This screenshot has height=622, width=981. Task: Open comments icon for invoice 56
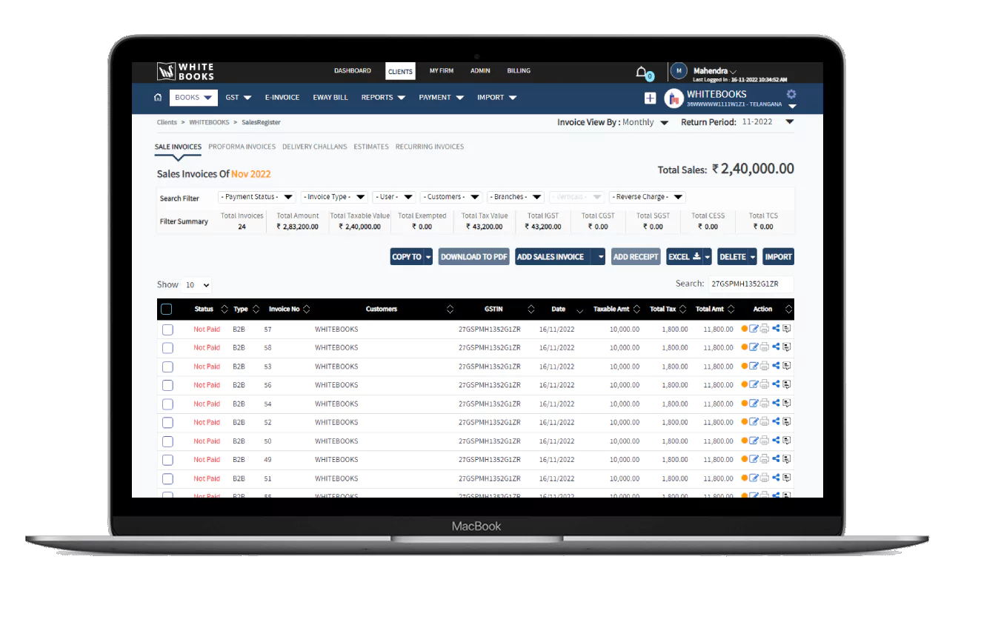787,384
